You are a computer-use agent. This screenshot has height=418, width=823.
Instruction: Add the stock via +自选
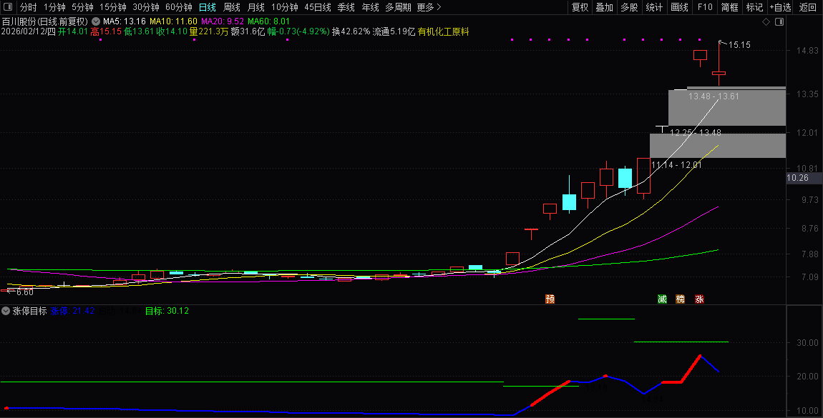[780, 7]
